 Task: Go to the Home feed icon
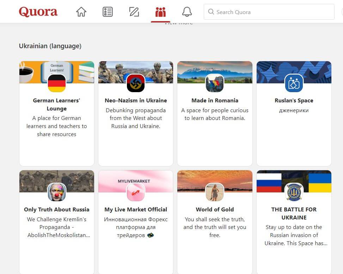tap(81, 12)
